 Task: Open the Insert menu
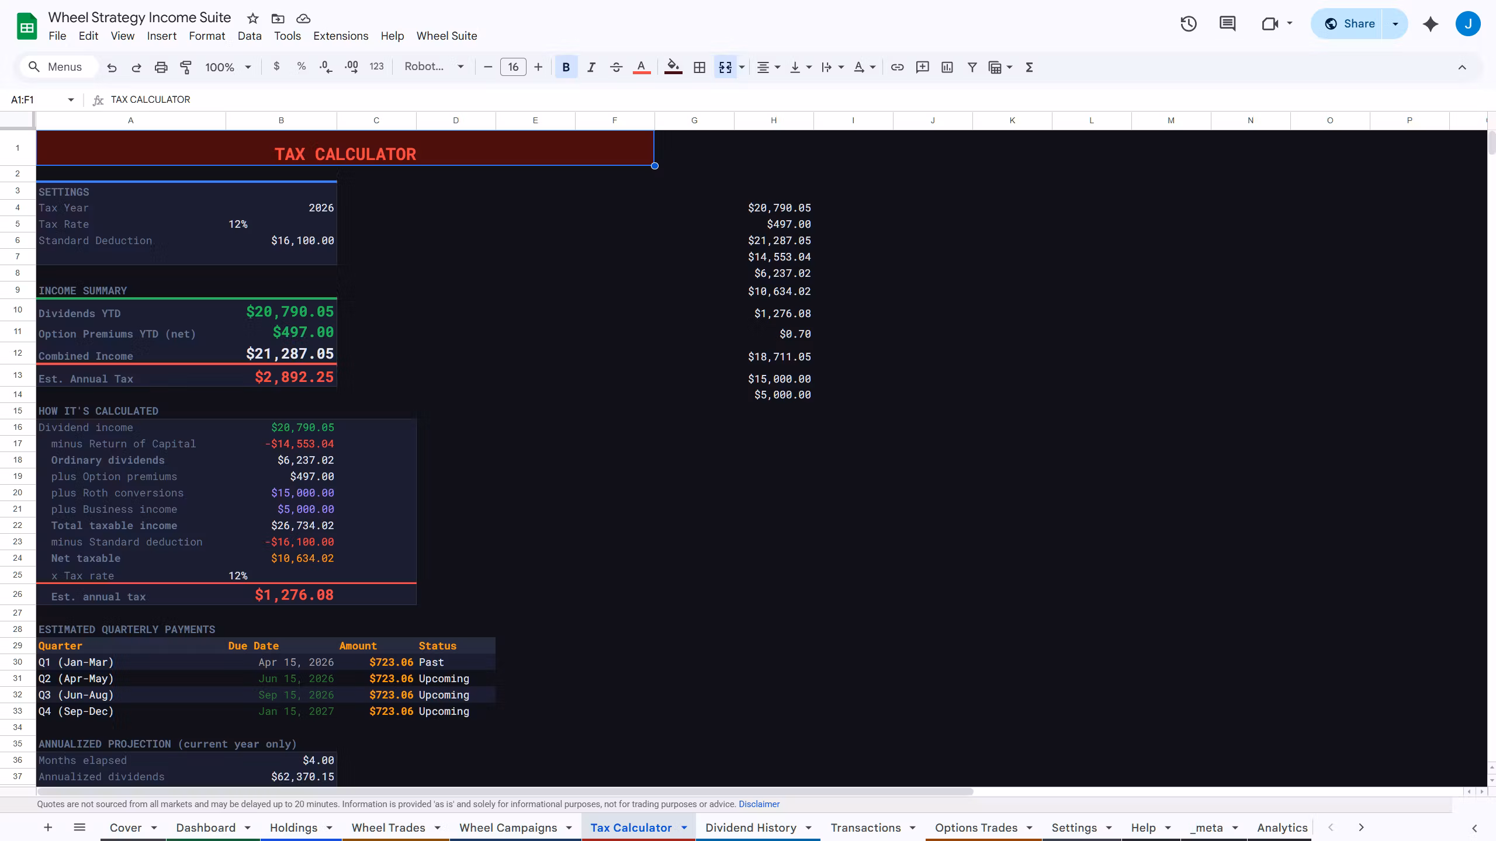[x=161, y=36]
